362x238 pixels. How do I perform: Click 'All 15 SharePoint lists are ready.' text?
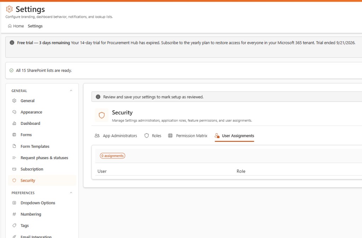44,70
